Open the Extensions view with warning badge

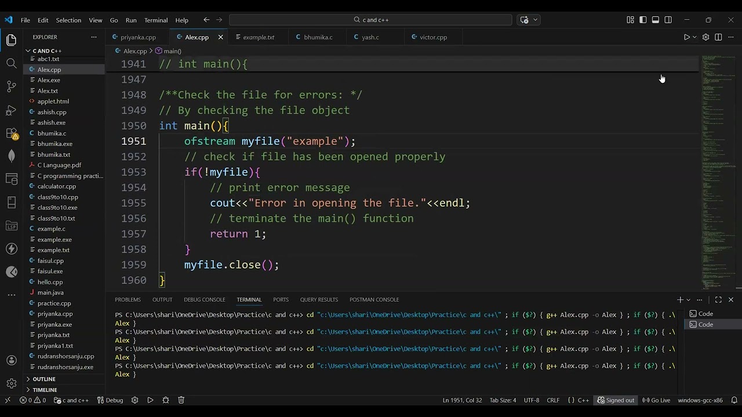(11, 133)
